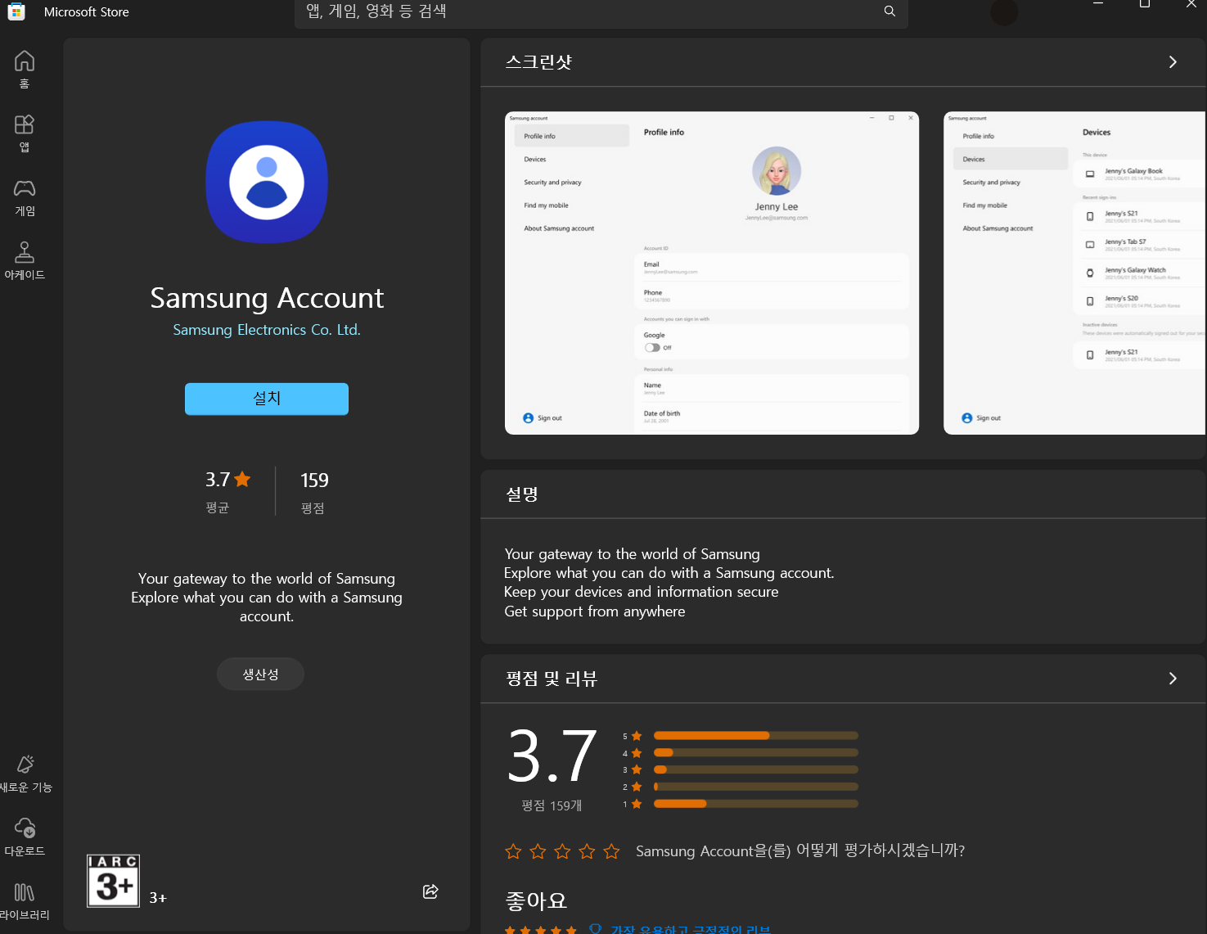Viewport: 1207px width, 934px height.
Task: Click the 평점 및 리뷰 heading
Action: coord(552,679)
